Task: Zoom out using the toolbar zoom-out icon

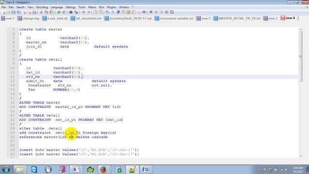Action: [88, 12]
